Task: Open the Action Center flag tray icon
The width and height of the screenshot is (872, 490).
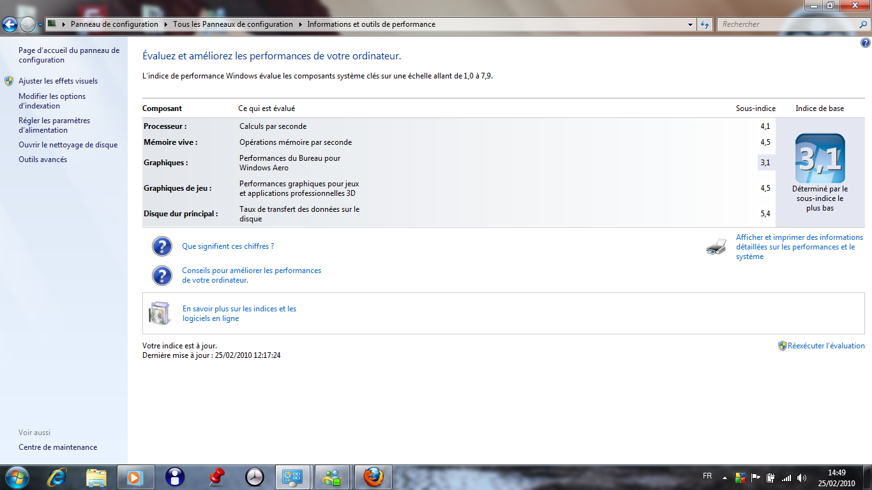Action: point(756,478)
